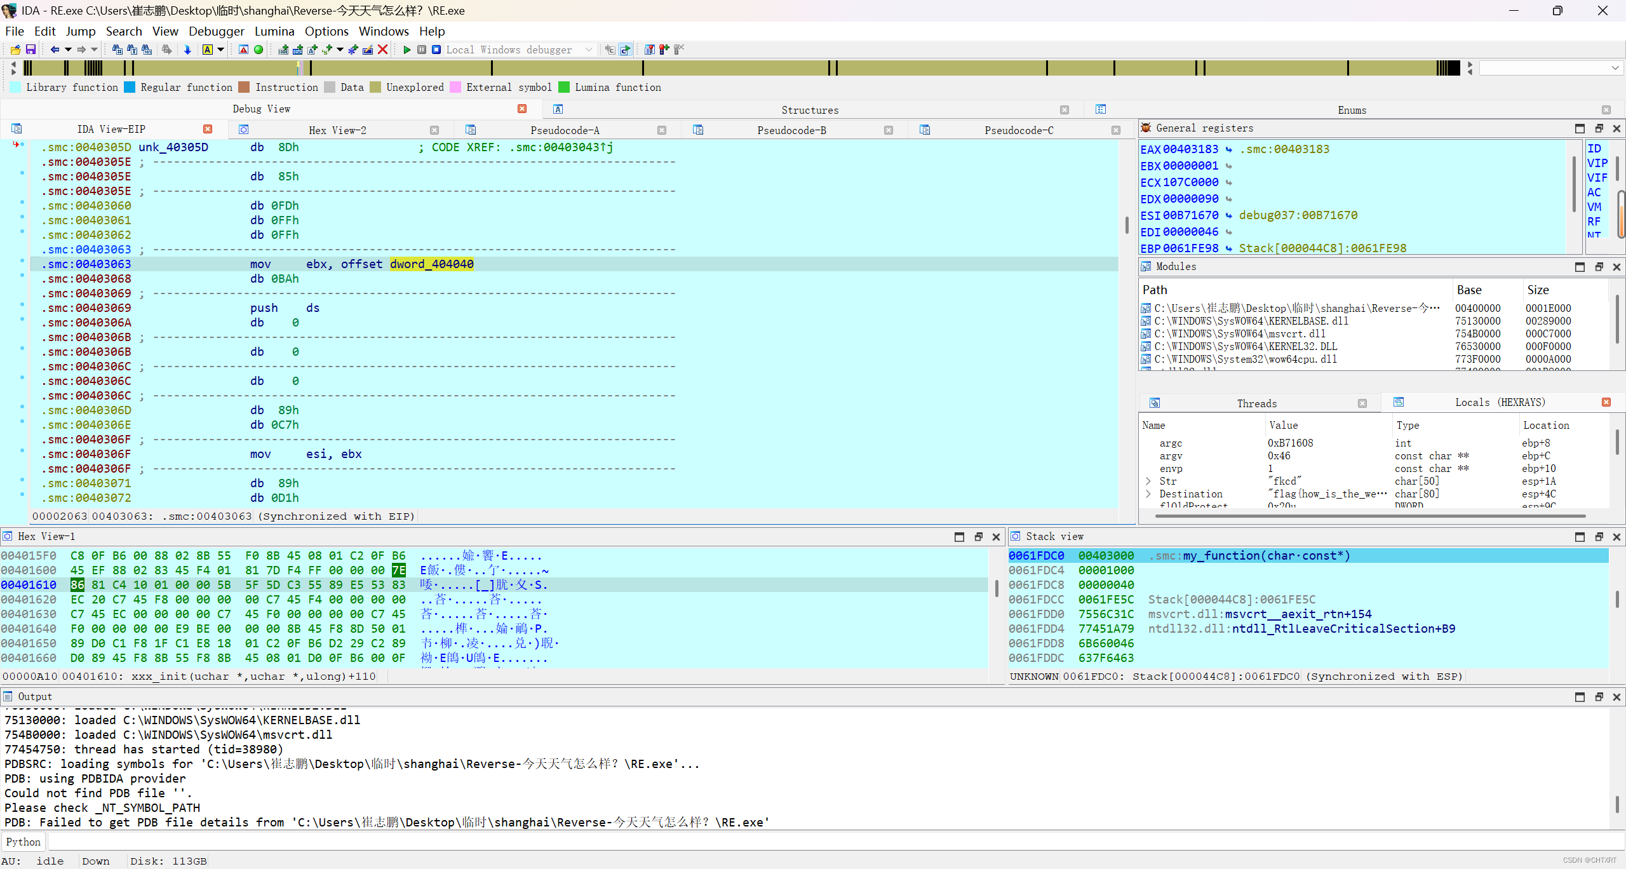Click the blue star plus icon
Screen dimensions: 1626x869
pyautogui.click(x=353, y=50)
